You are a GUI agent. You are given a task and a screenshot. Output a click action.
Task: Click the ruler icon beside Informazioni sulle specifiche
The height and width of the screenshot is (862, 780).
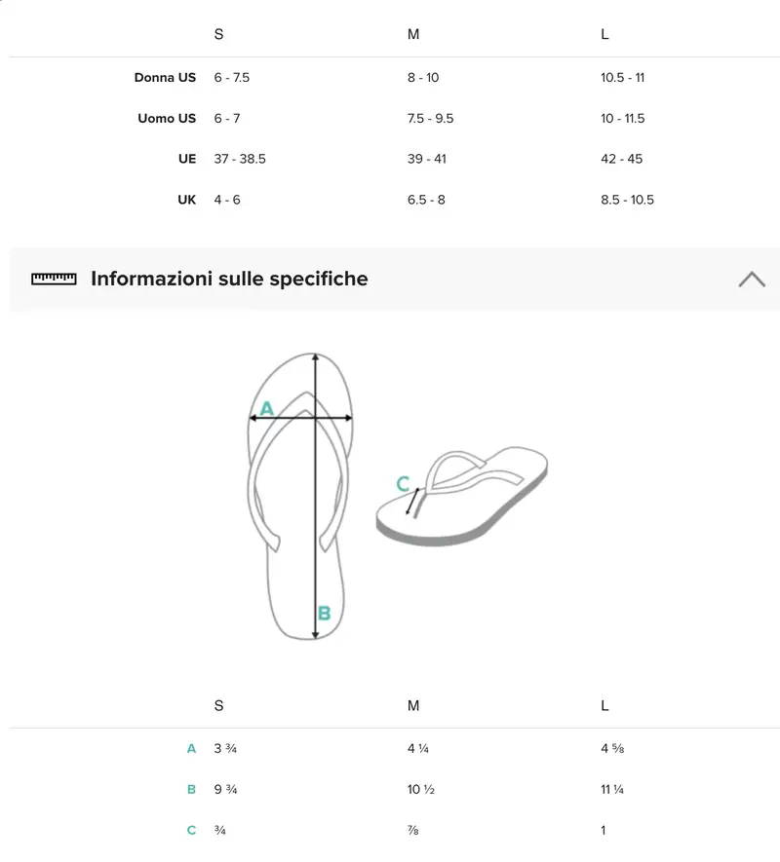[54, 279]
